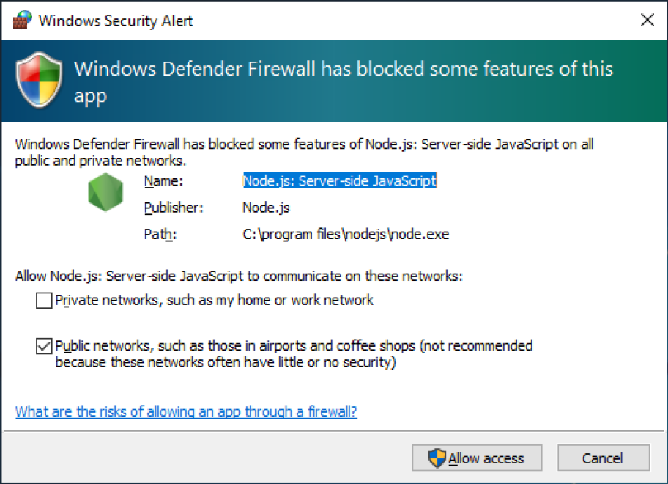Click the green Node.js hexagon icon
Viewport: 668px width, 484px height.
pyautogui.click(x=105, y=192)
